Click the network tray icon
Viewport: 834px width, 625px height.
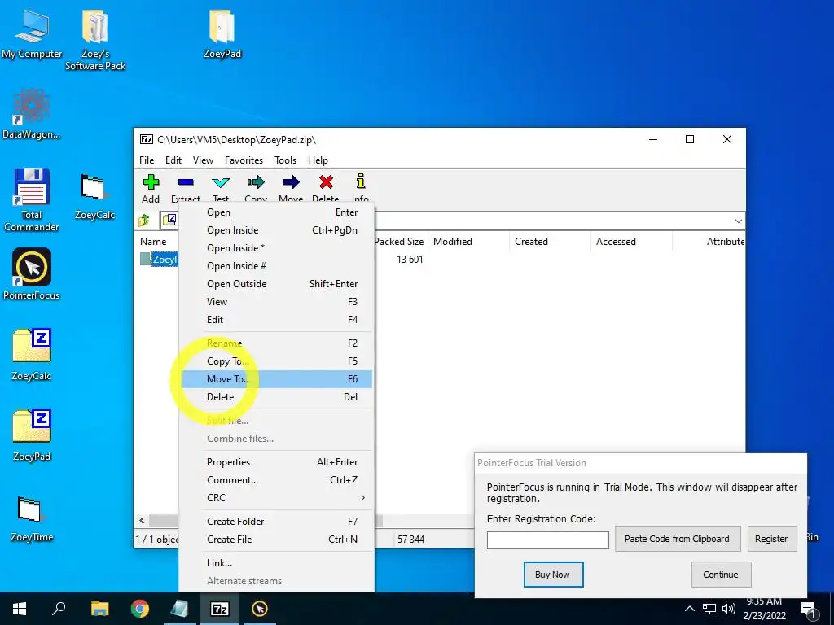tap(709, 609)
